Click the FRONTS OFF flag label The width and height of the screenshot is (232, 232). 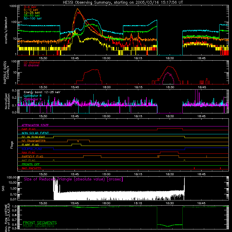click(x=31, y=164)
